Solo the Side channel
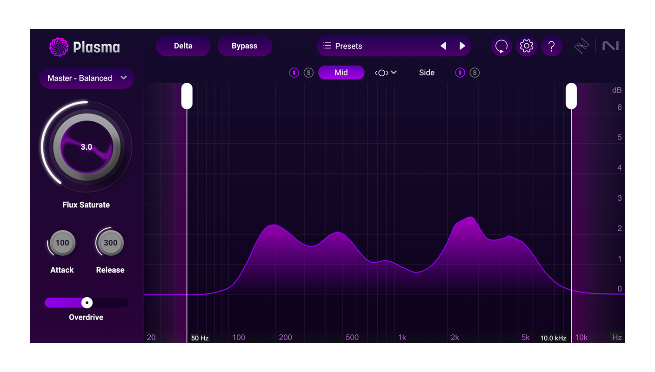This screenshot has width=655, height=372. (475, 73)
